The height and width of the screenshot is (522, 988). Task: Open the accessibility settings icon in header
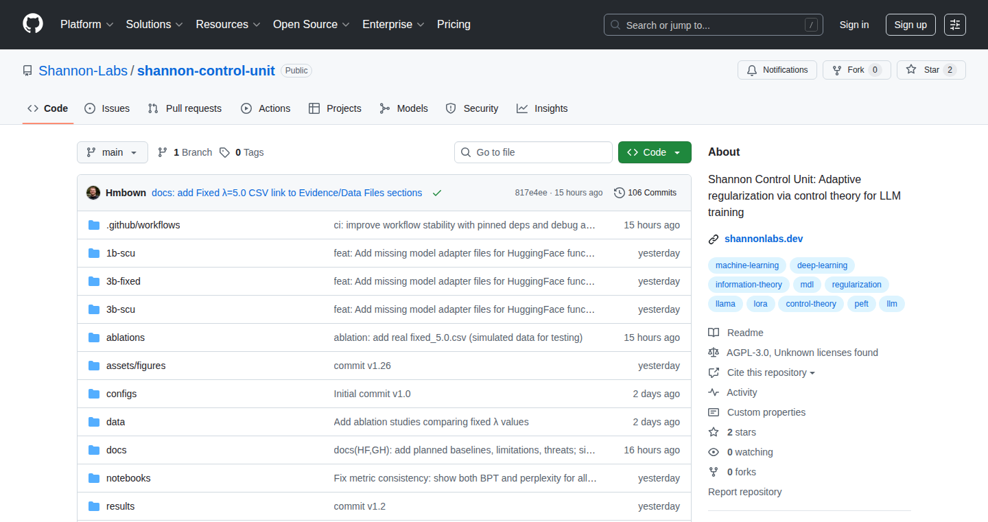(x=954, y=25)
